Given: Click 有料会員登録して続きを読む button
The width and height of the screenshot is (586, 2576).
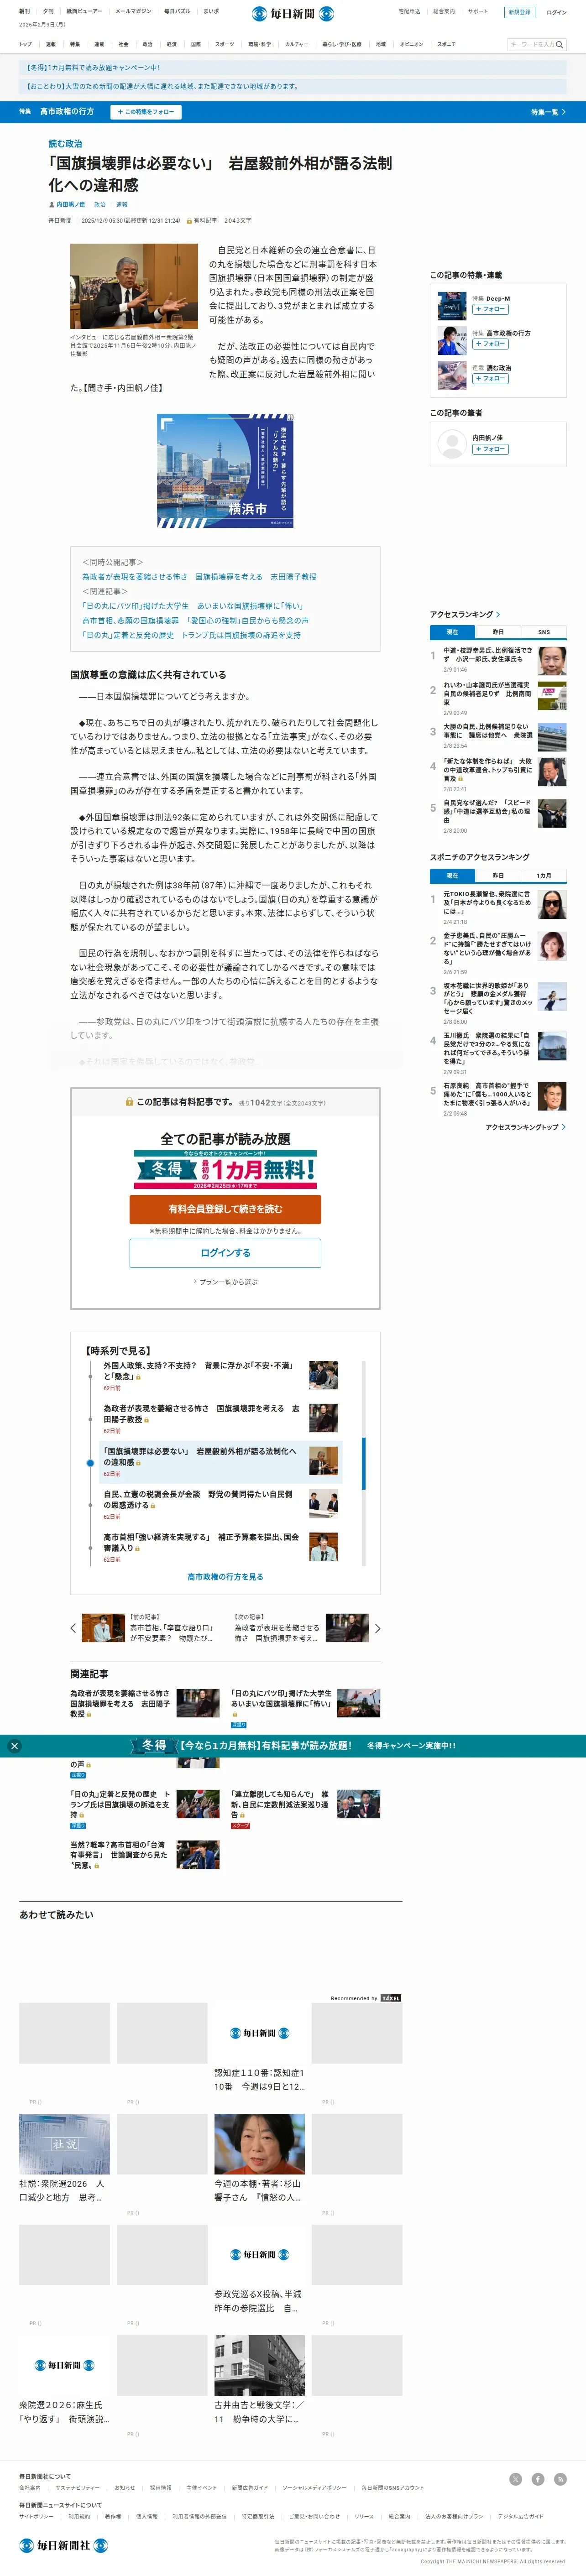Looking at the screenshot, I should [225, 1208].
